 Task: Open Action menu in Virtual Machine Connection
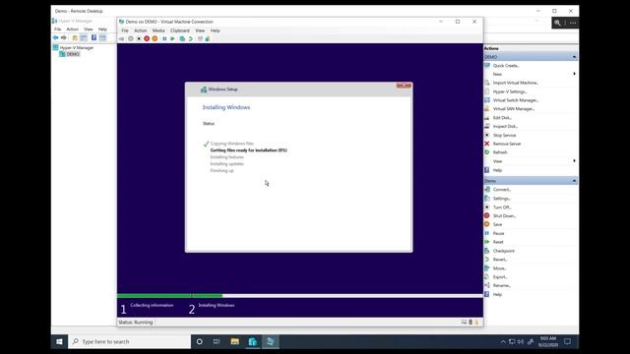click(x=140, y=30)
